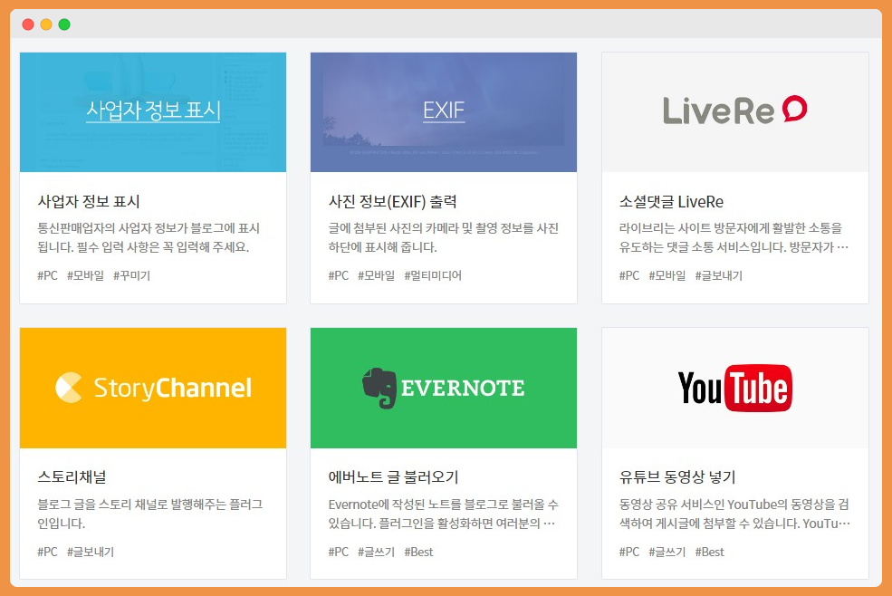This screenshot has height=596, width=892.
Task: Click #모바일 tag on 사업자 정보 card
Action: click(85, 275)
